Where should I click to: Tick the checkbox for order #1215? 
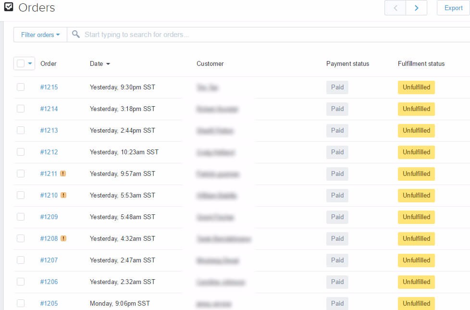pos(21,87)
